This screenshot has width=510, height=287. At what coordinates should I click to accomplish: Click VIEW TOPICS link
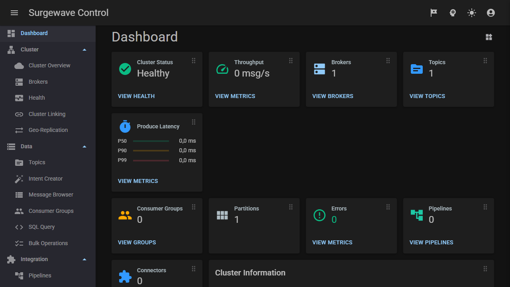click(x=427, y=96)
